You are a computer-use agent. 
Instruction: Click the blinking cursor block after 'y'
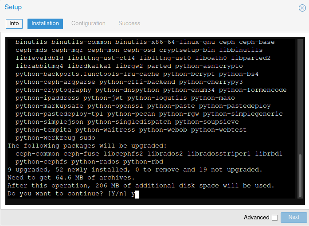137,194
